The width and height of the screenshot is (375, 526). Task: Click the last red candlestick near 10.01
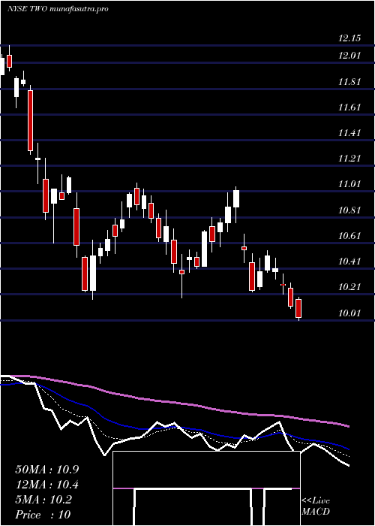298,308
